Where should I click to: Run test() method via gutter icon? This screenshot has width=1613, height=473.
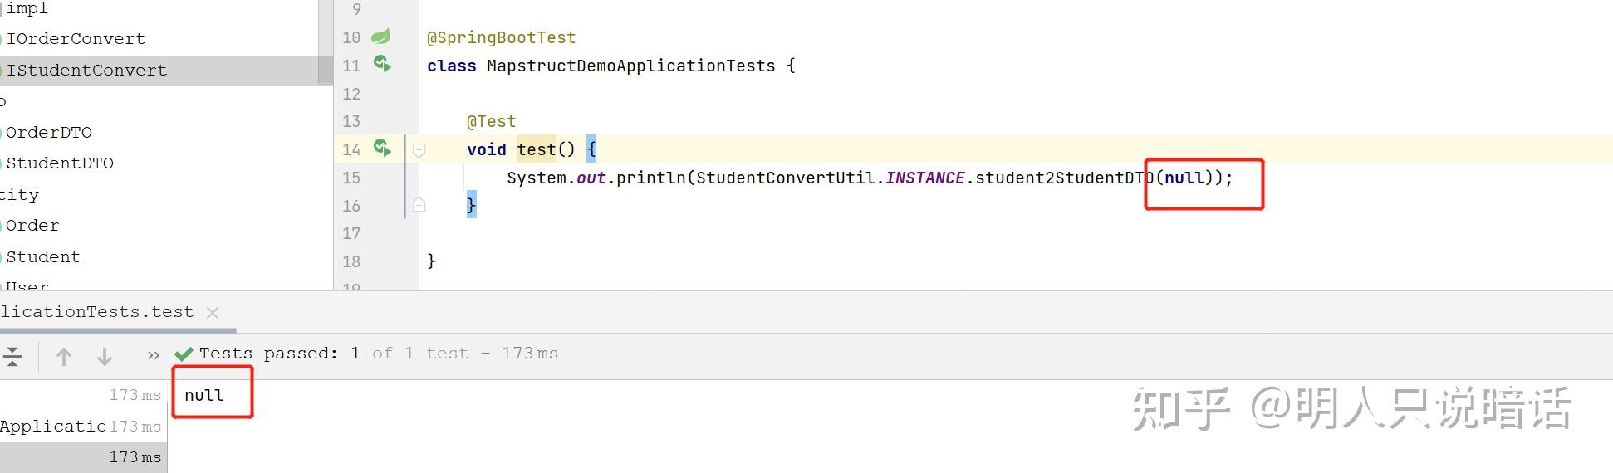pos(382,148)
